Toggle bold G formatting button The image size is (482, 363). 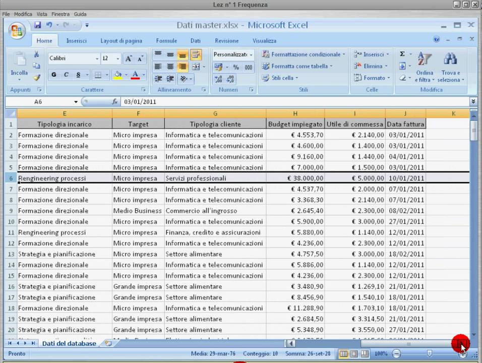point(54,75)
